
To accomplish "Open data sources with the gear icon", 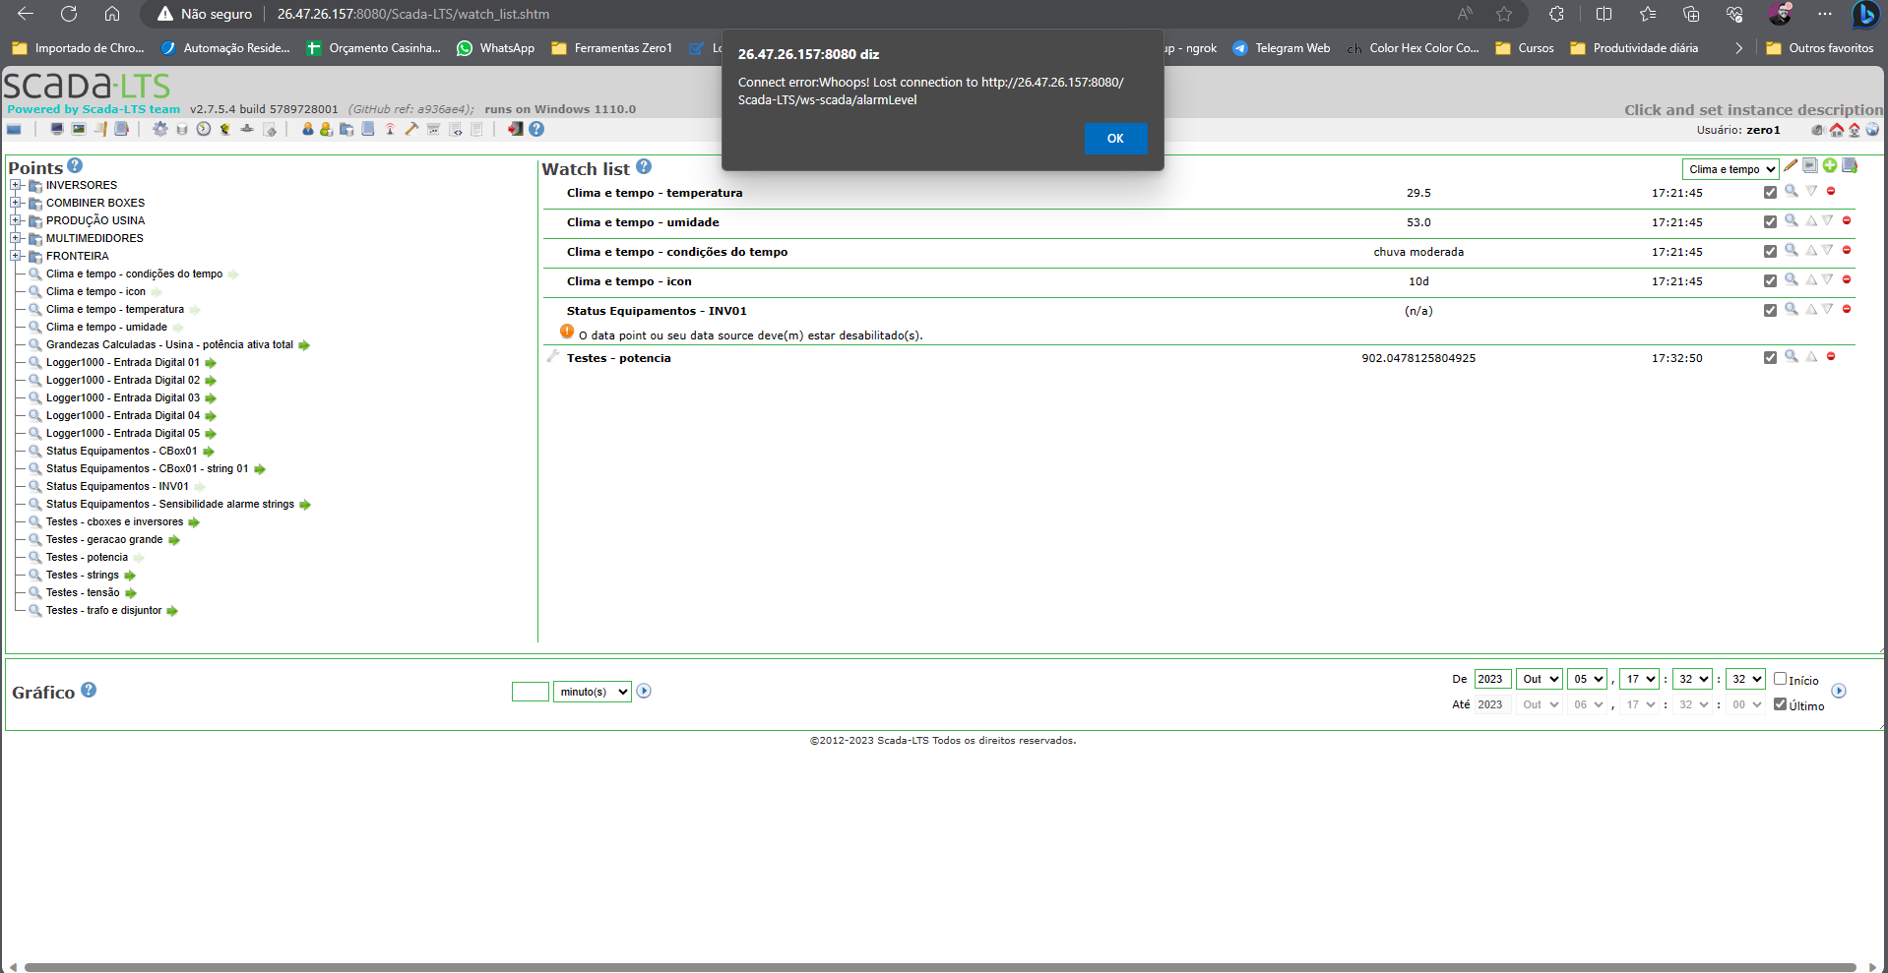I will coord(159,129).
